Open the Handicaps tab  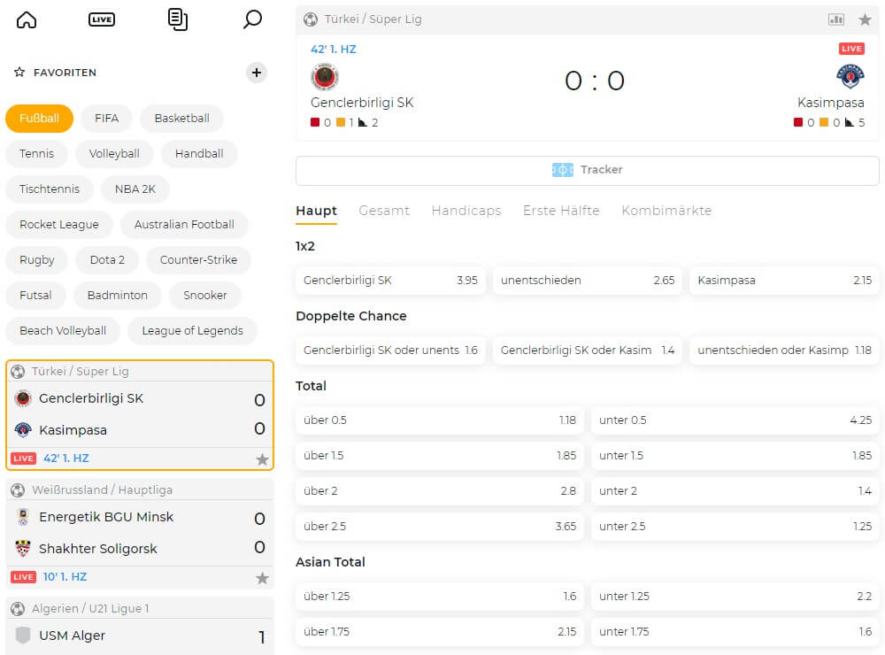[466, 211]
